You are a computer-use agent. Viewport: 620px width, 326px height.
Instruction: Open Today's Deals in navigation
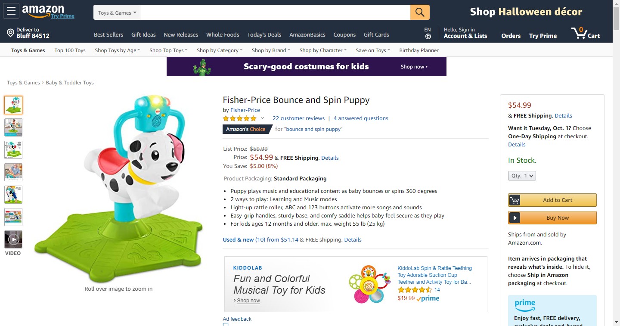(264, 35)
